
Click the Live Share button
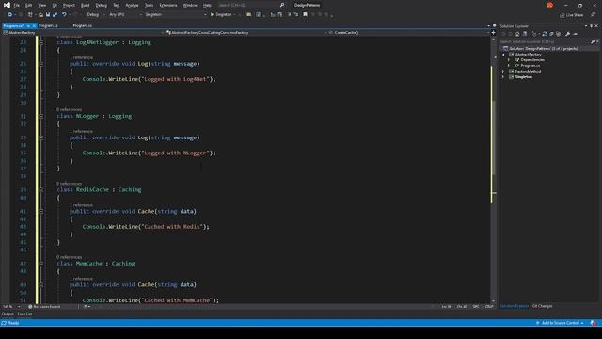571,15
